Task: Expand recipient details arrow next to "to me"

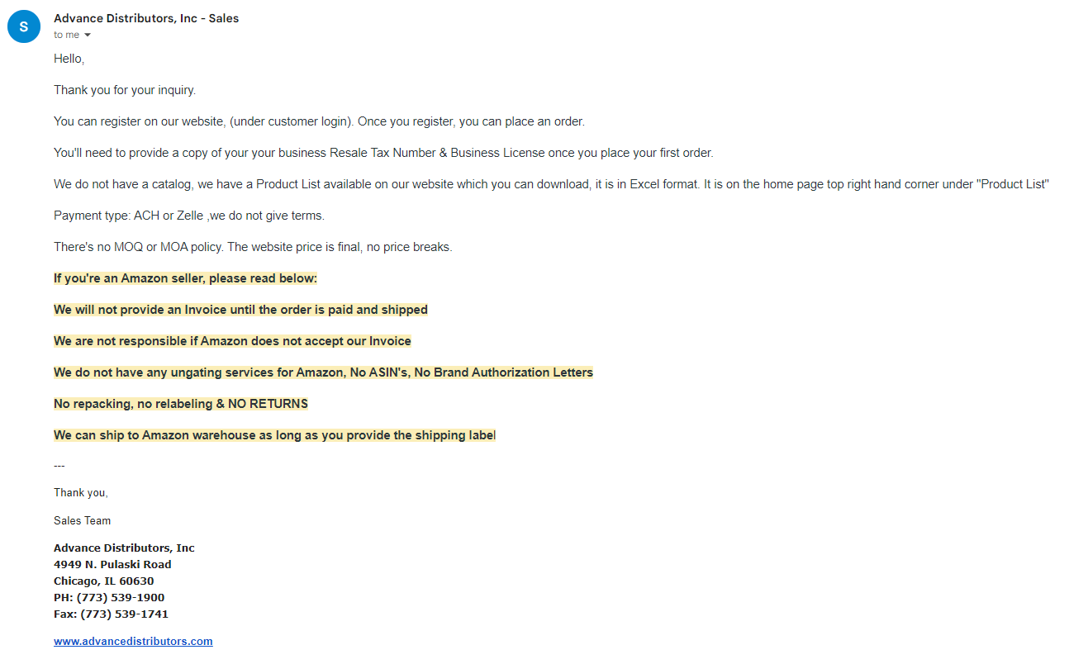Action: tap(88, 35)
